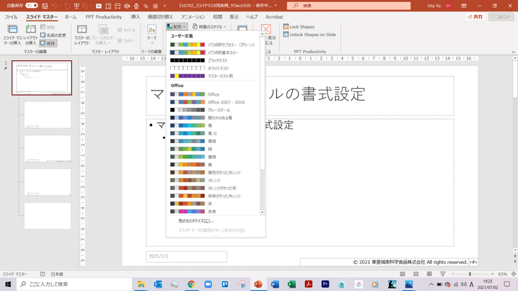Expand the 背景のスタイル dropdown
Screen dimensions: 518x291
click(x=210, y=27)
